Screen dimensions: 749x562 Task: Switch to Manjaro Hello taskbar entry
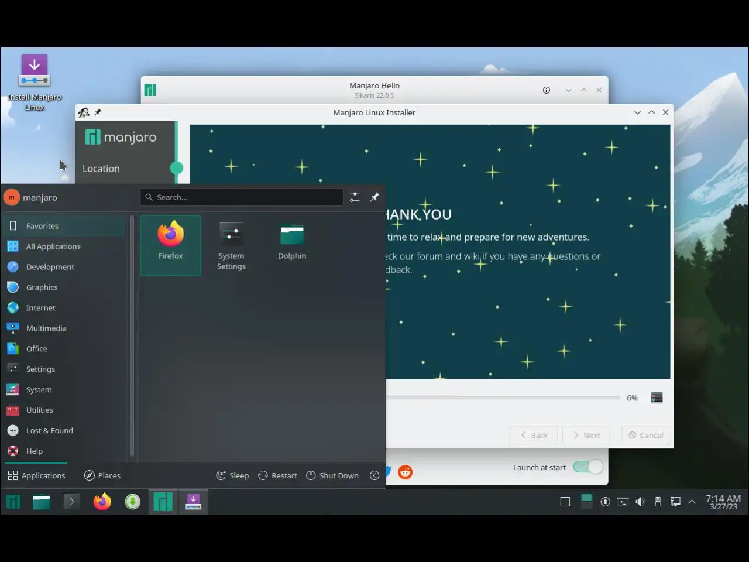163,502
